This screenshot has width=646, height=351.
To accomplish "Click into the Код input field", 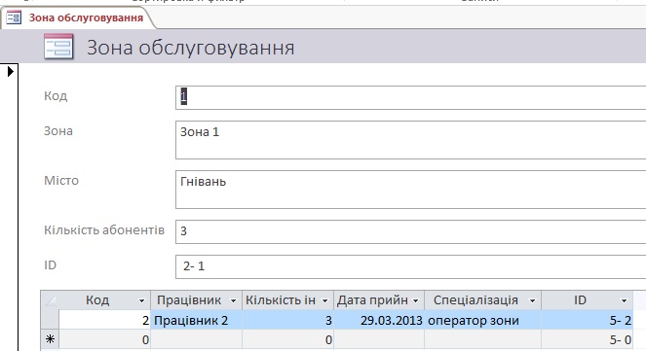I will (x=411, y=98).
